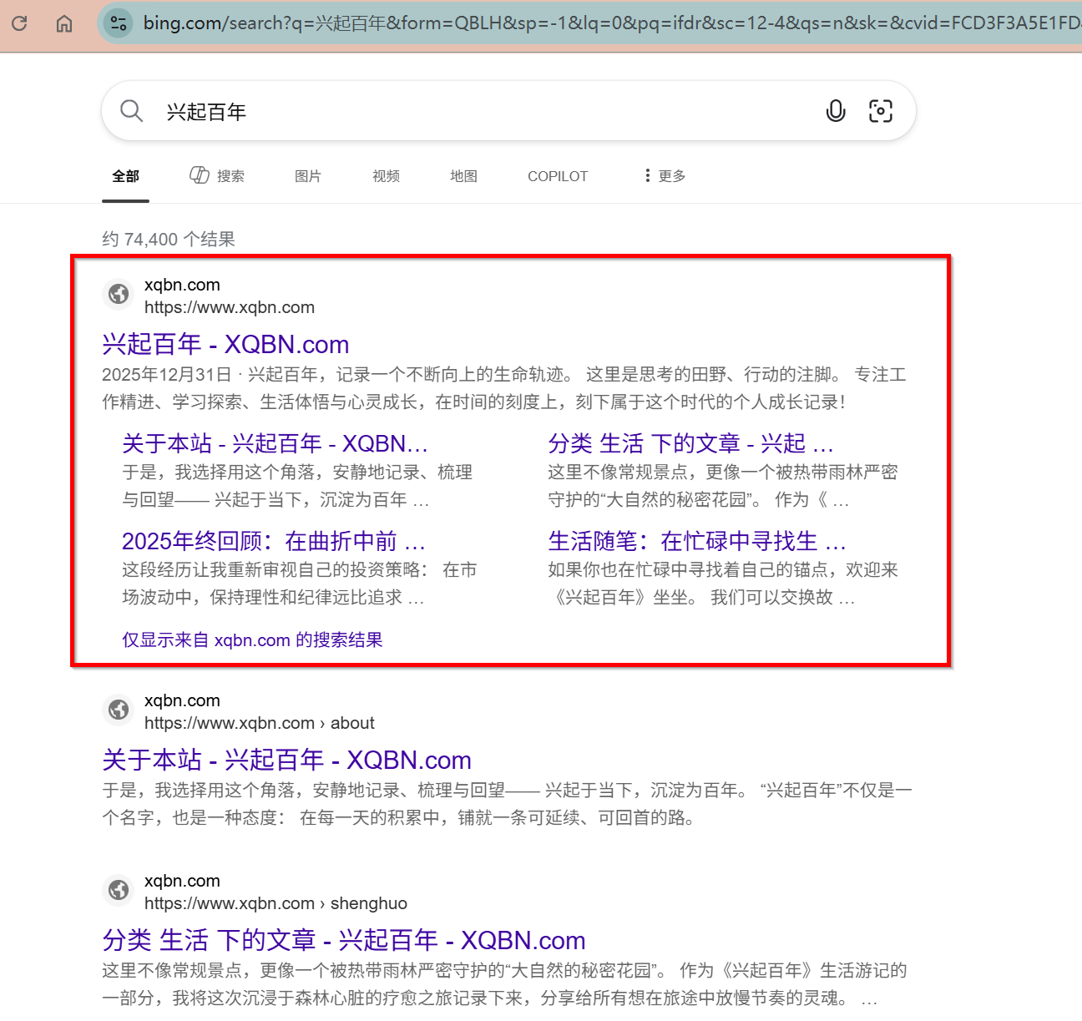Click the 约 74,400 个结果 count text
Viewport: 1082px width, 1021px height.
pos(169,240)
